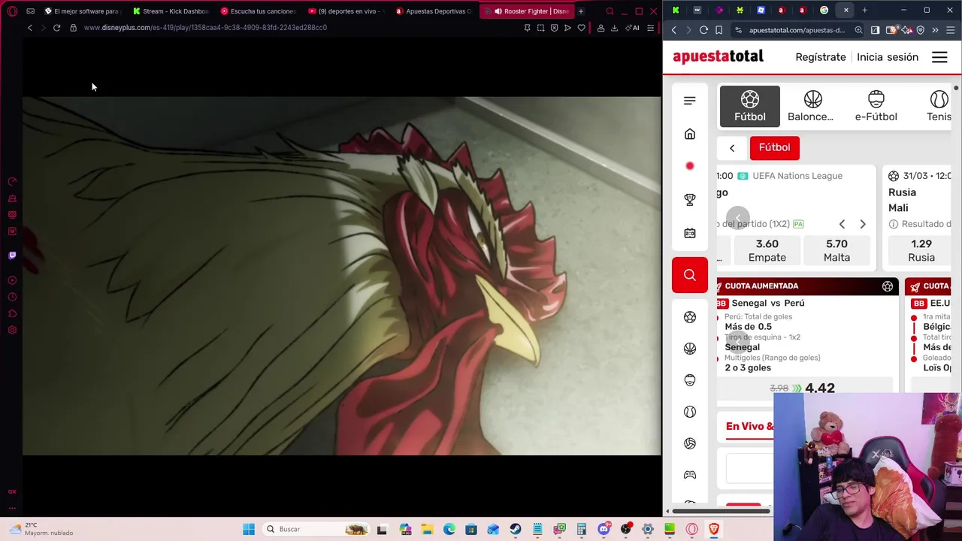This screenshot has width=962, height=541.
Task: Click the red live dot sidebar icon
Action: [690, 166]
